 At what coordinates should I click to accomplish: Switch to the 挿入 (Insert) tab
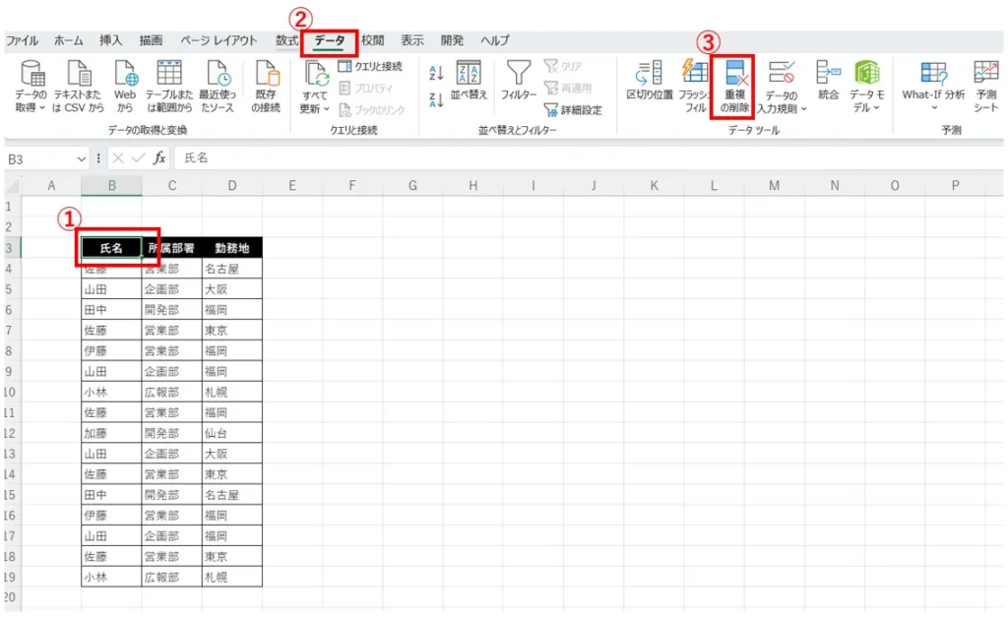coord(111,40)
